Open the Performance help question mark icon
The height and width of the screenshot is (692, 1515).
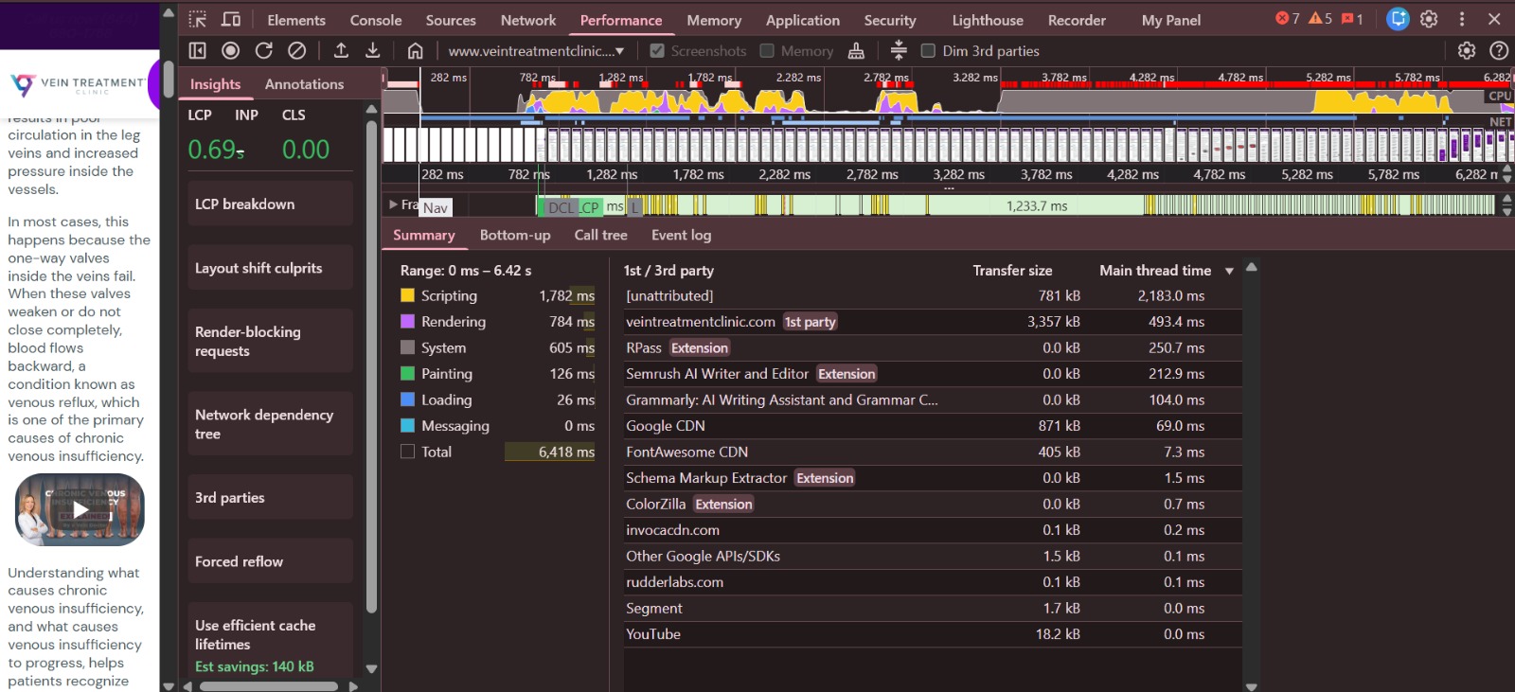click(x=1499, y=51)
